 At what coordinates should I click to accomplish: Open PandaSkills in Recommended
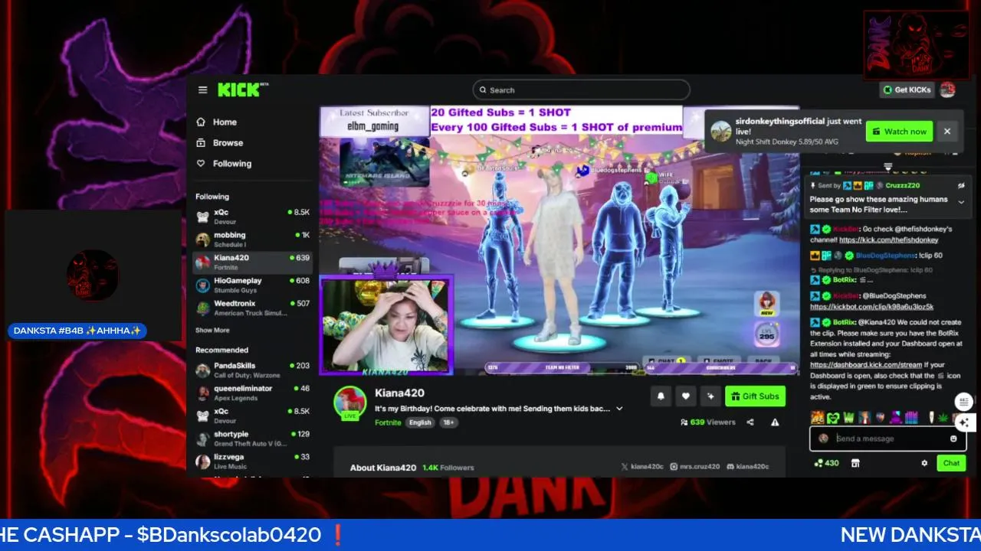click(252, 370)
